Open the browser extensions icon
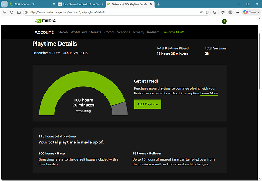 tap(215, 12)
